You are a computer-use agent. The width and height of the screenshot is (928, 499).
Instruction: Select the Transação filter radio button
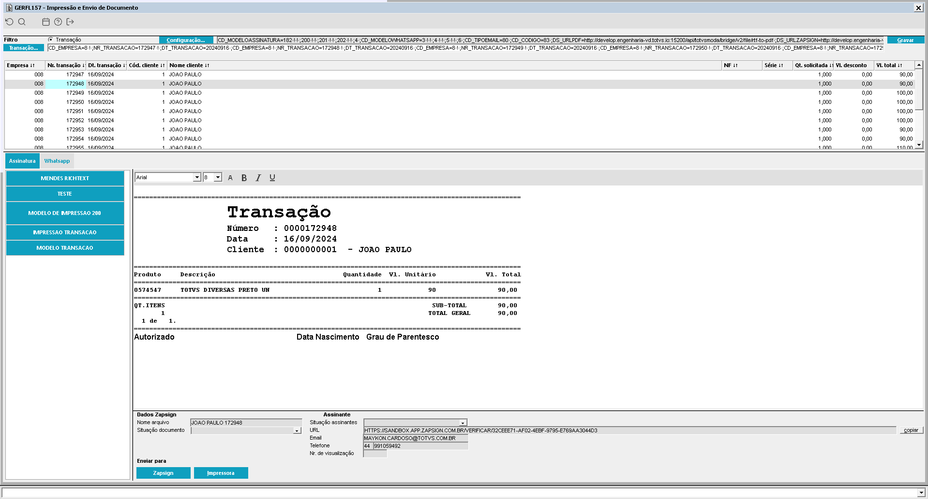pos(50,40)
